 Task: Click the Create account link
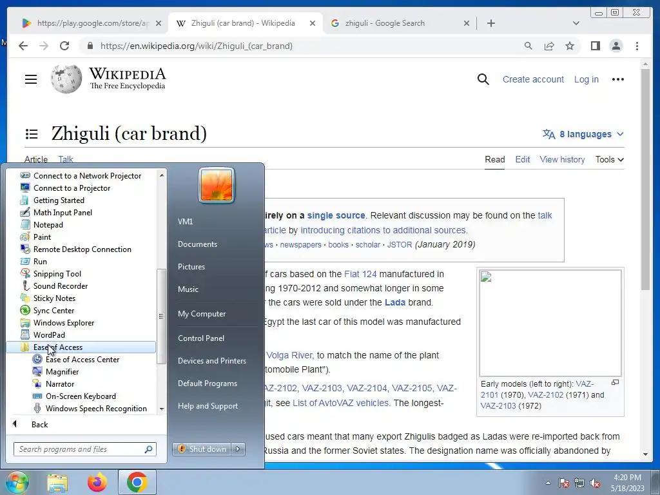(533, 79)
